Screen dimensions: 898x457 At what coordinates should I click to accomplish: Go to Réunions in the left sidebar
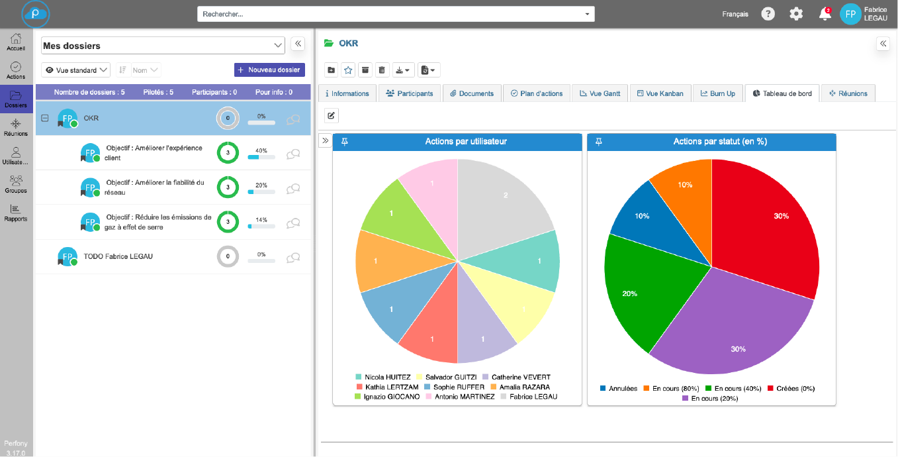pos(16,127)
